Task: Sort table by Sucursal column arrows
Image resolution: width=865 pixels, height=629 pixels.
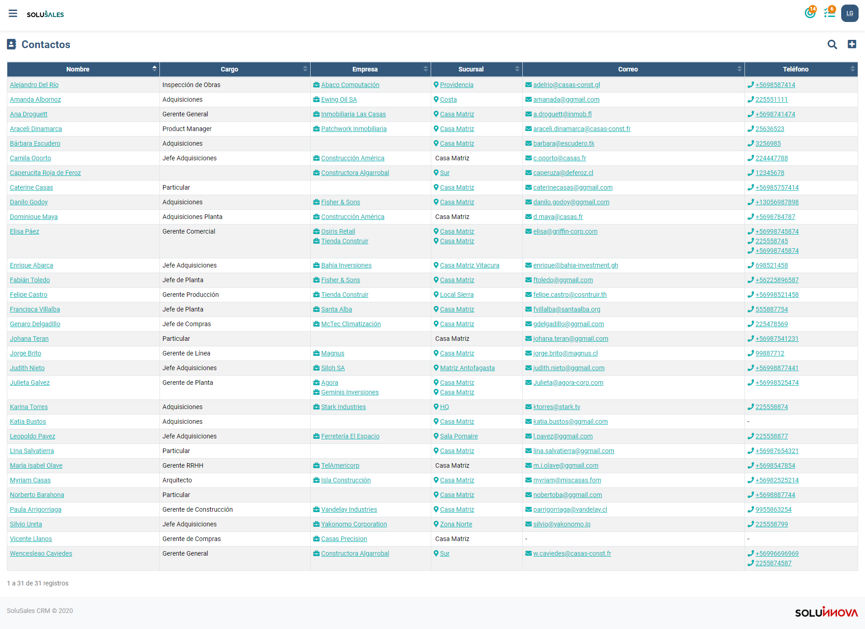Action: 517,69
